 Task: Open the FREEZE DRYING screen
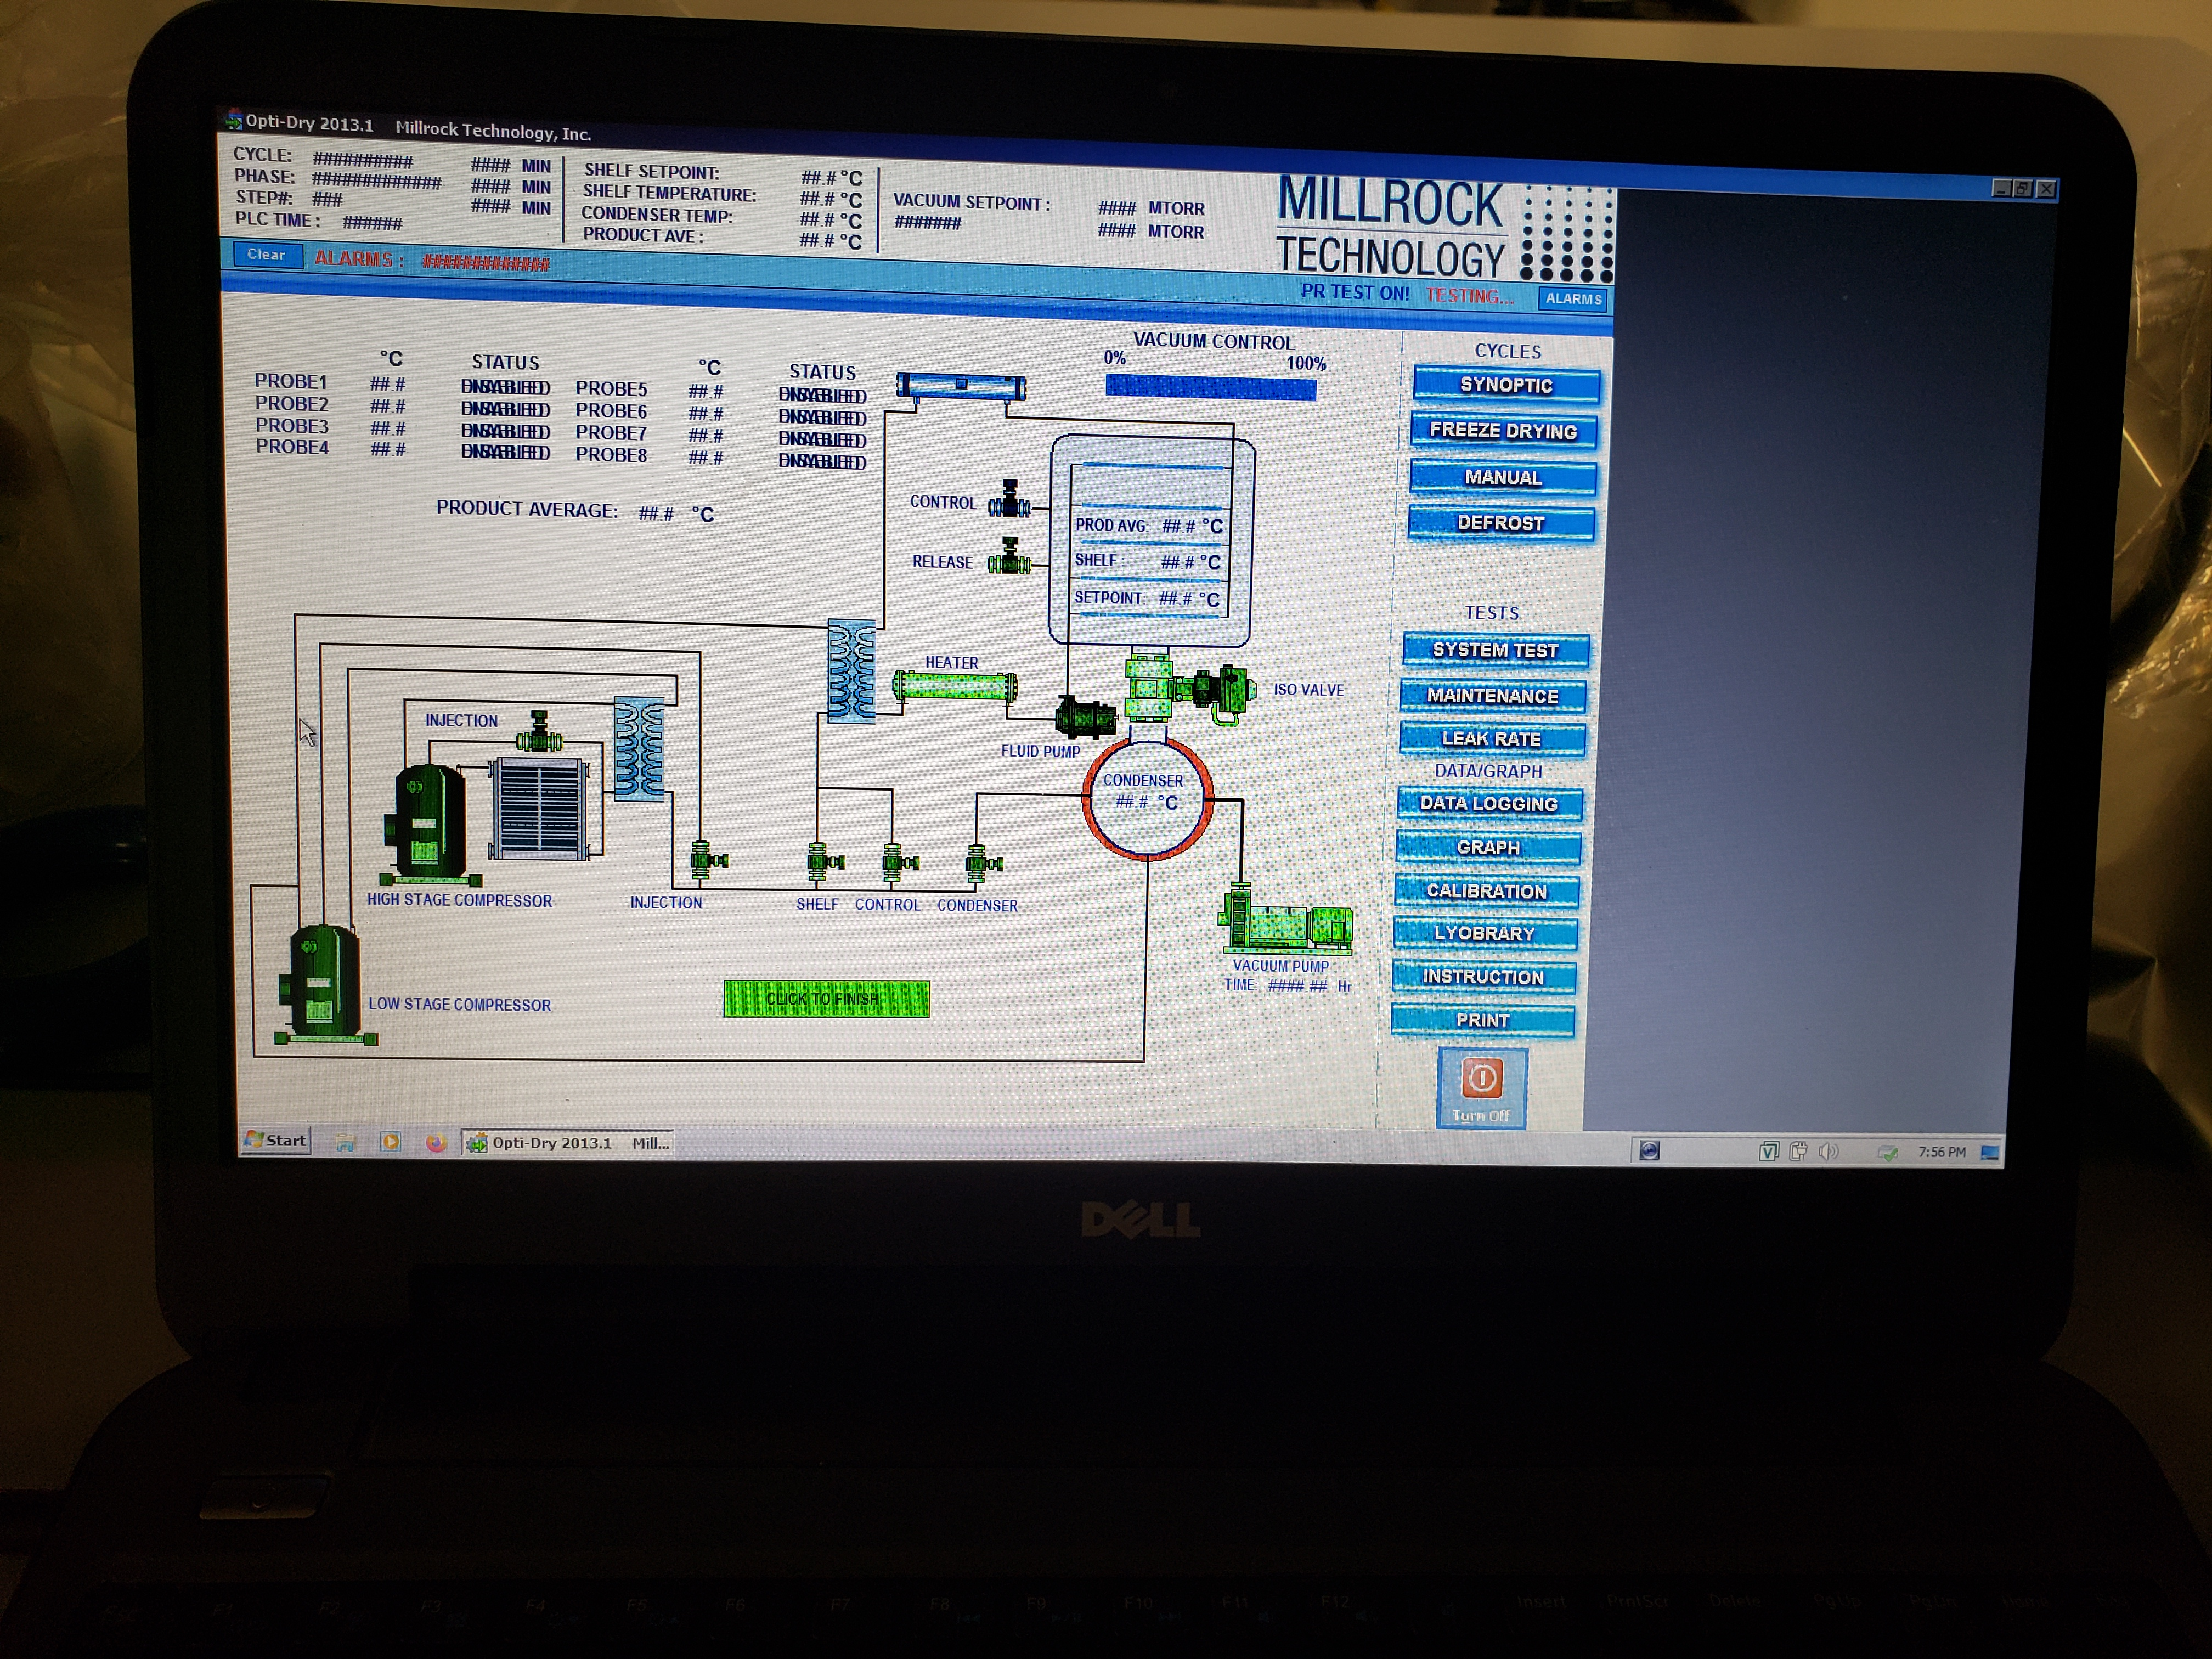(x=1503, y=431)
